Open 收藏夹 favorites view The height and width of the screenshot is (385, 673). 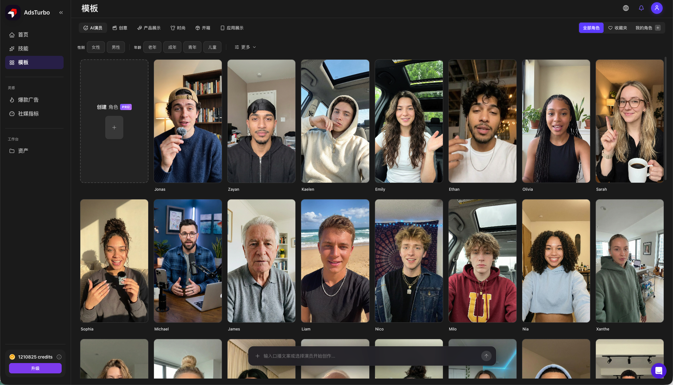617,28
